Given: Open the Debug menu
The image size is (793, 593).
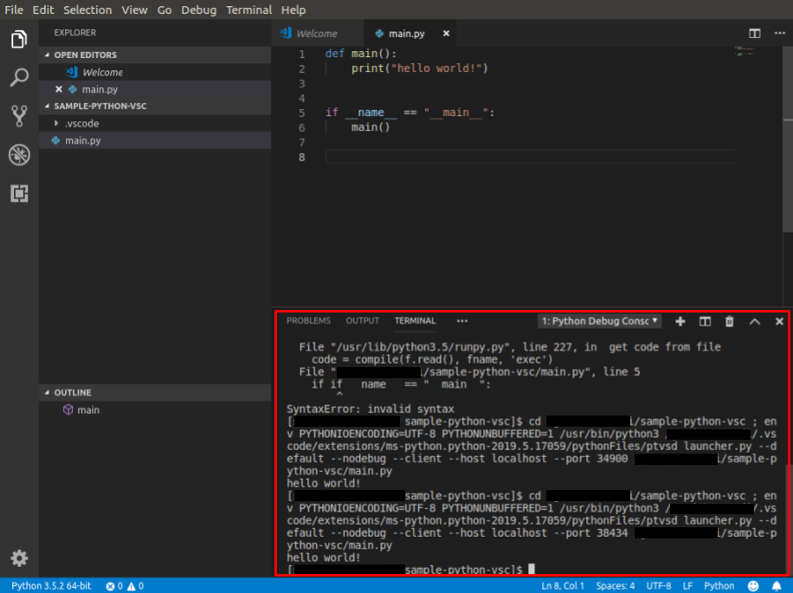Looking at the screenshot, I should (x=198, y=10).
